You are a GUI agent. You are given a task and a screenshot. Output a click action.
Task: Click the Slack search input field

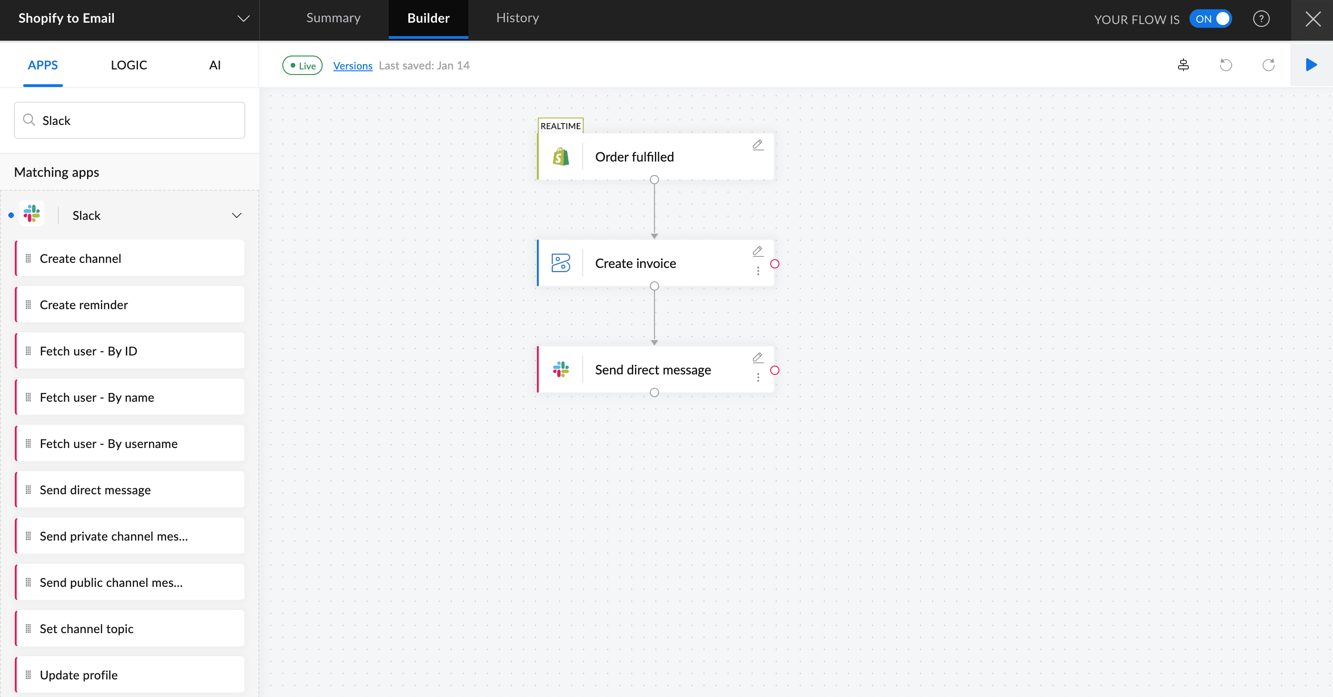point(130,121)
